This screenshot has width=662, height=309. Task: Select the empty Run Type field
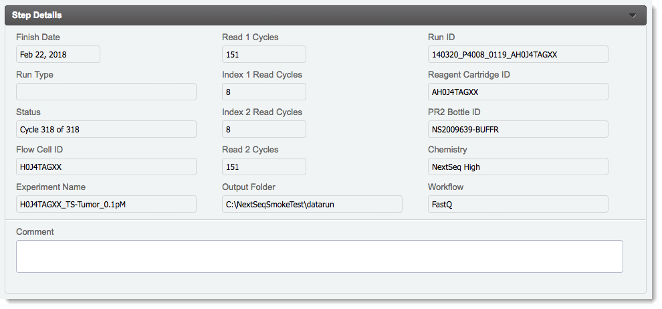pyautogui.click(x=106, y=92)
